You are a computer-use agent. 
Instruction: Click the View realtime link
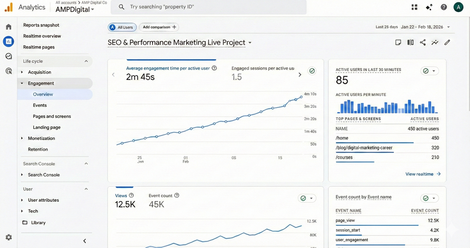423,174
